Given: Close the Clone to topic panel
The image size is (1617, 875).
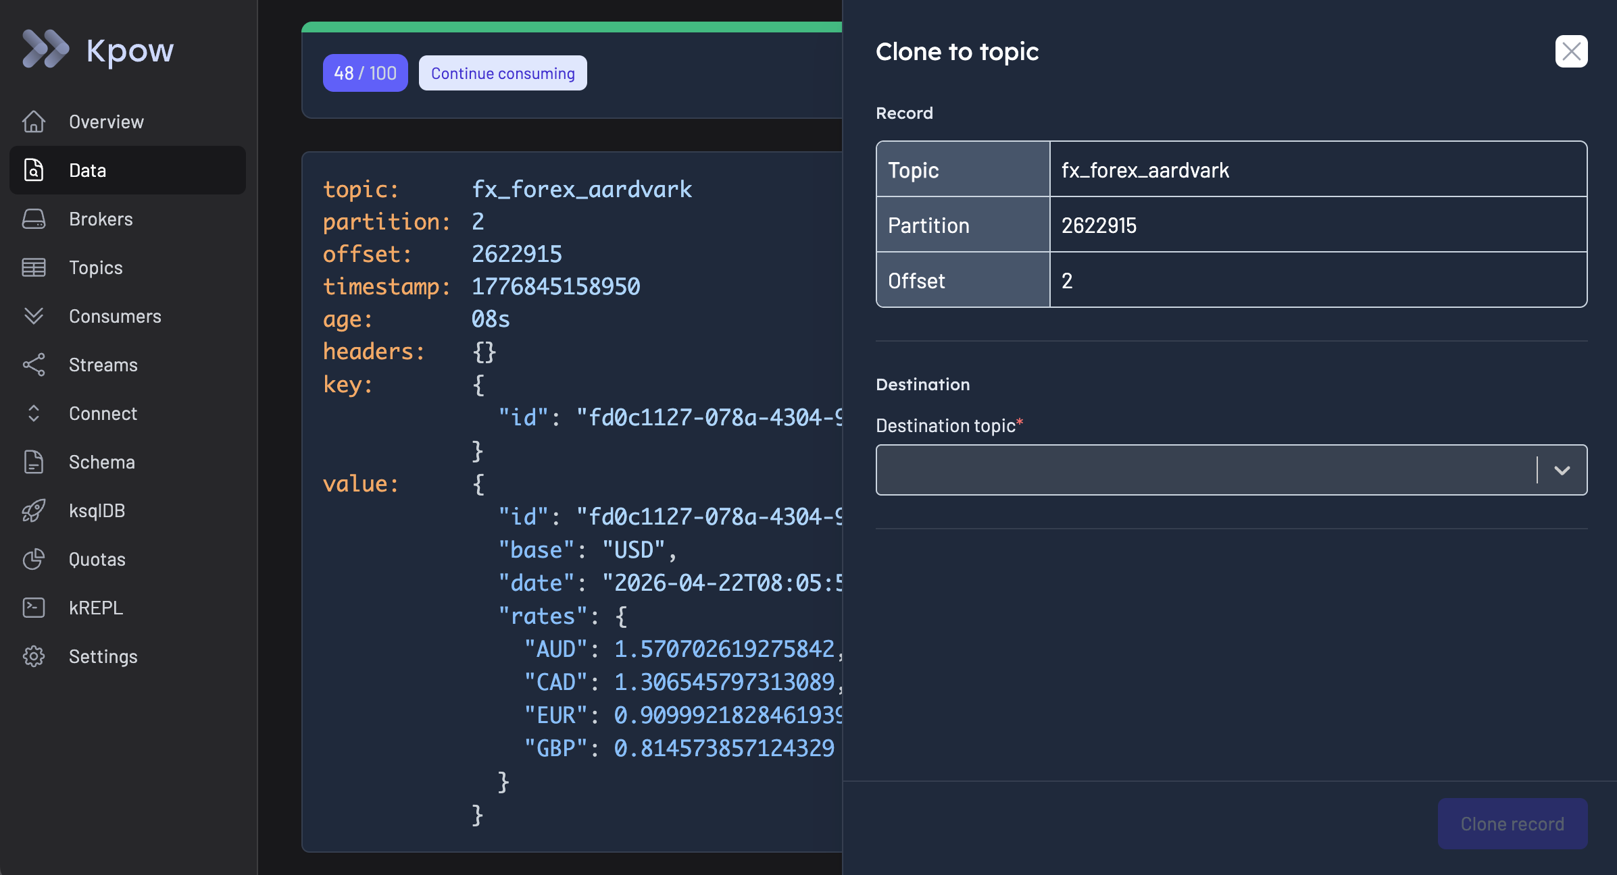Looking at the screenshot, I should click(1571, 51).
